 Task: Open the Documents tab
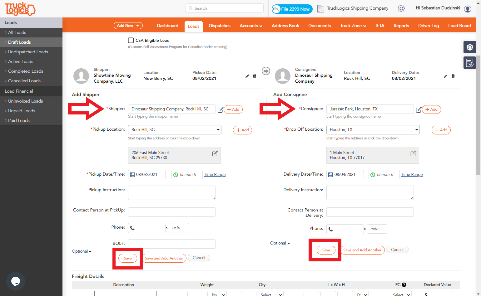pyautogui.click(x=320, y=26)
